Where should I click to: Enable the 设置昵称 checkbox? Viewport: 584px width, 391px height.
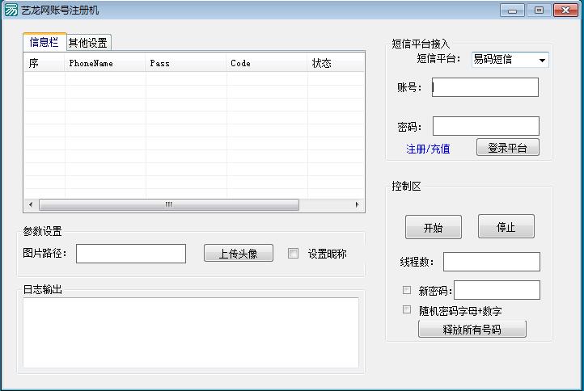click(x=293, y=254)
